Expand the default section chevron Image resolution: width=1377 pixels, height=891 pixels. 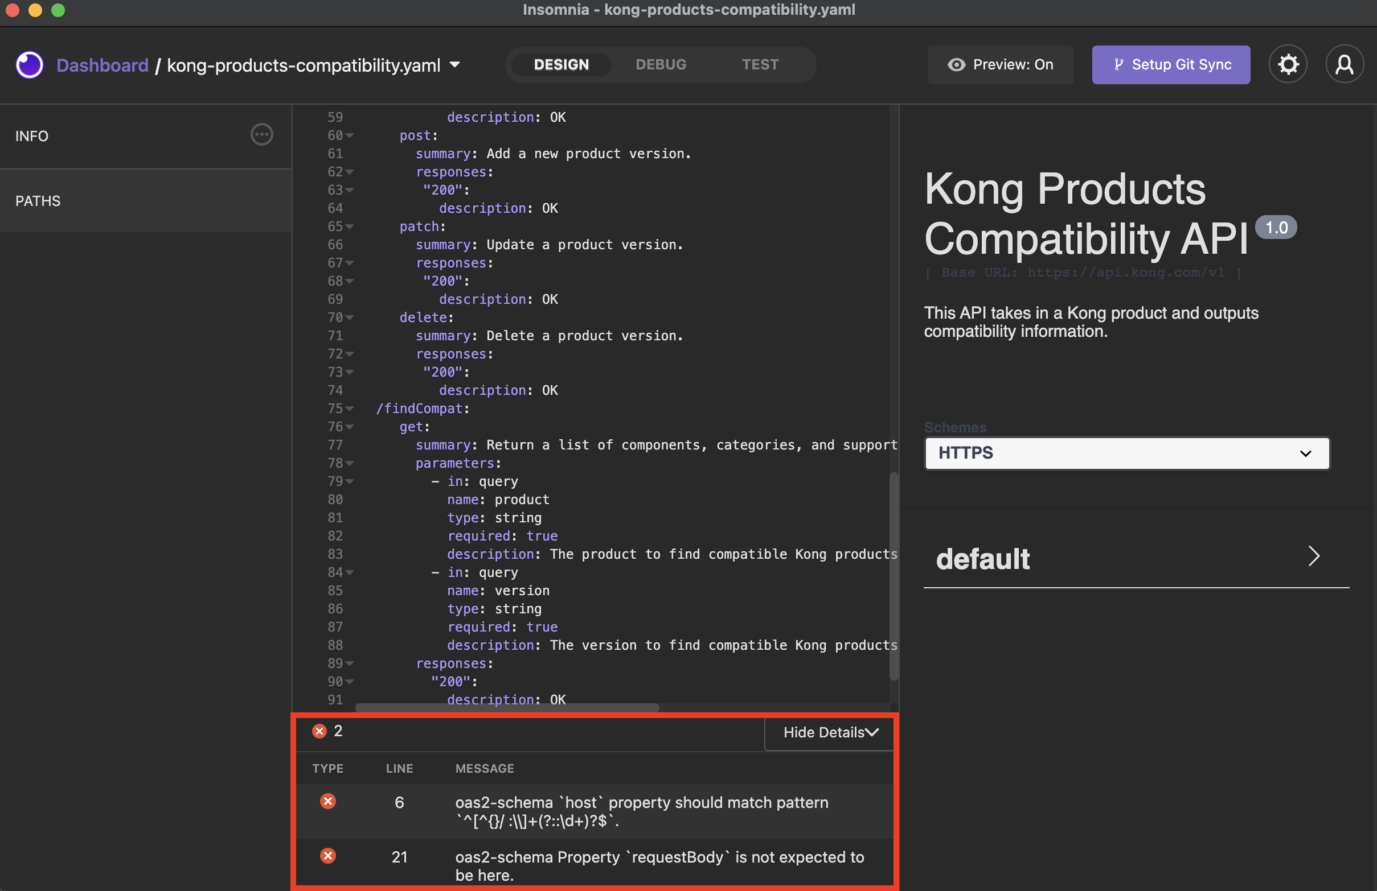point(1314,556)
